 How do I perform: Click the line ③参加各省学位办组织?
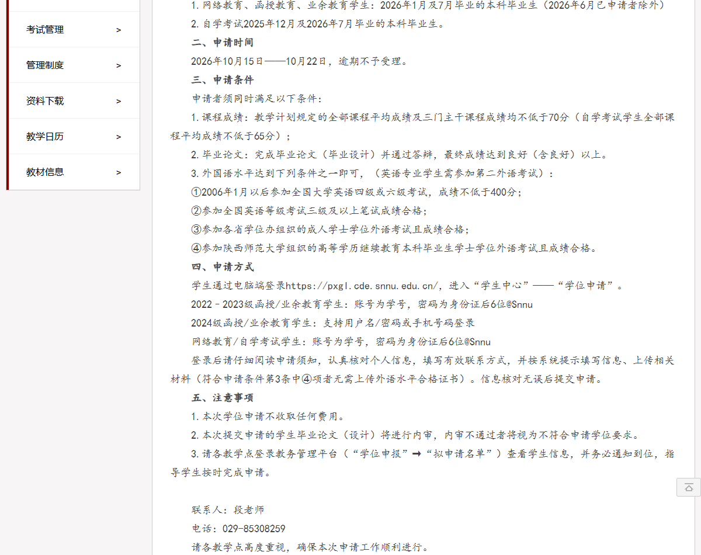pos(330,230)
